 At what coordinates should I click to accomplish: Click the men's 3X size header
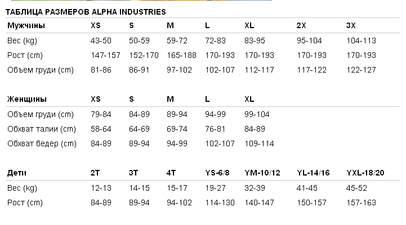(x=351, y=25)
